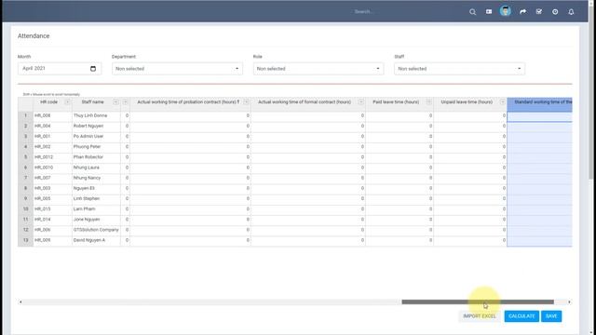The width and height of the screenshot is (596, 335).
Task: Edit the Month field April 2021
Action: (60, 68)
